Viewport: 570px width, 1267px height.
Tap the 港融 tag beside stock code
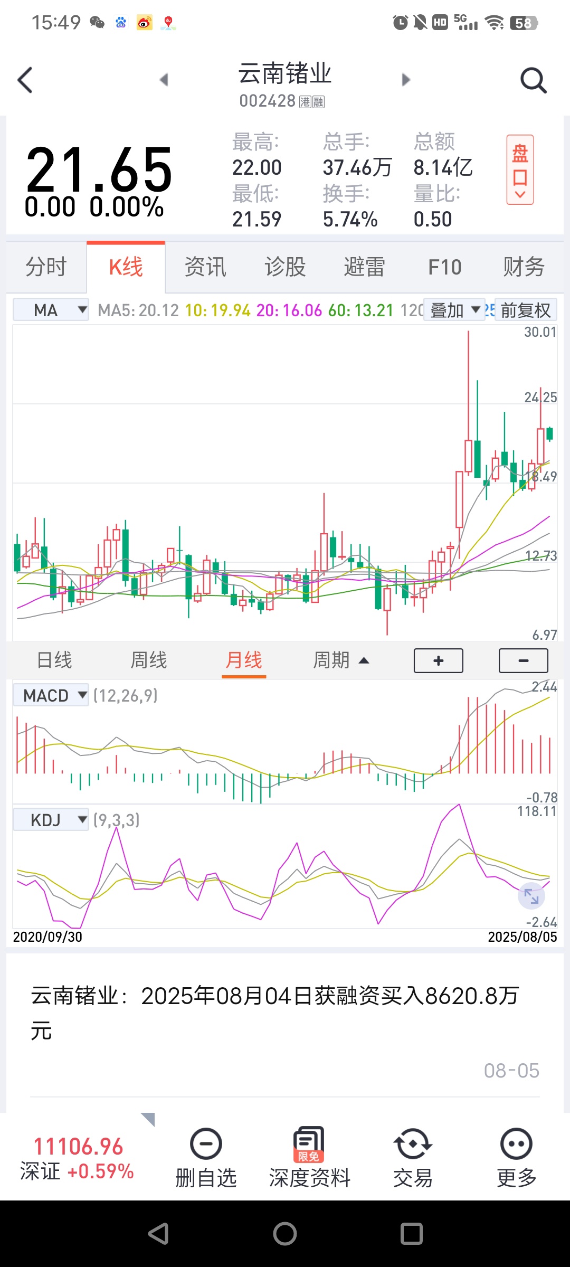click(312, 101)
